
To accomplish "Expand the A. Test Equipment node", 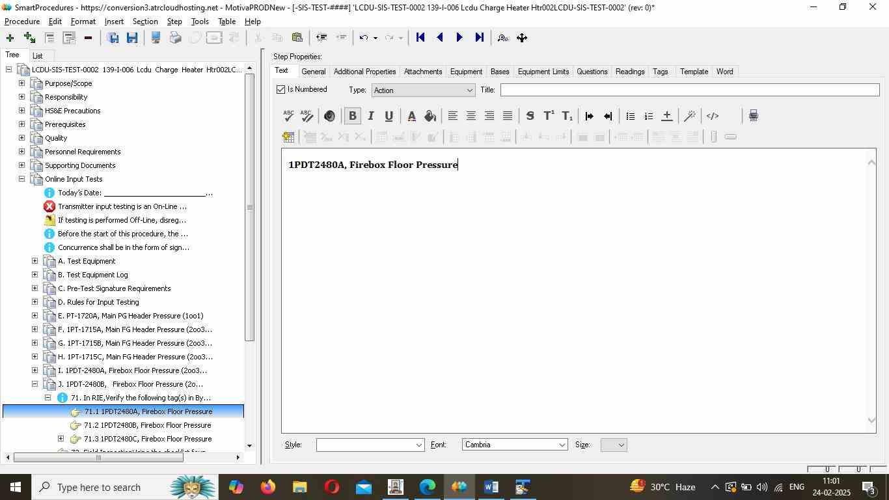I will pos(34,261).
